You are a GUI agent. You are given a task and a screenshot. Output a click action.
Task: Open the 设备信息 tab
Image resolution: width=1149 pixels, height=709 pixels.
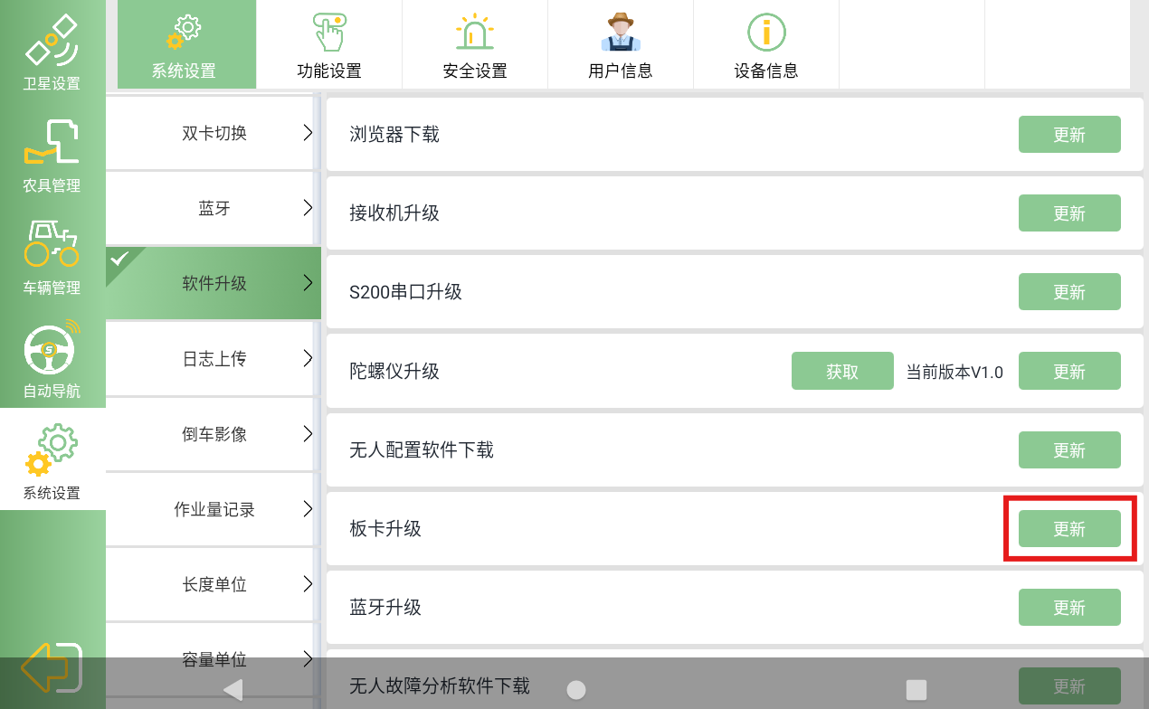(x=766, y=45)
